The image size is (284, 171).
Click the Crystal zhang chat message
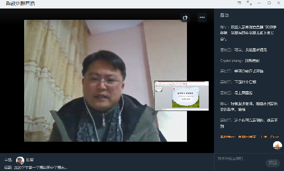[x=240, y=61]
